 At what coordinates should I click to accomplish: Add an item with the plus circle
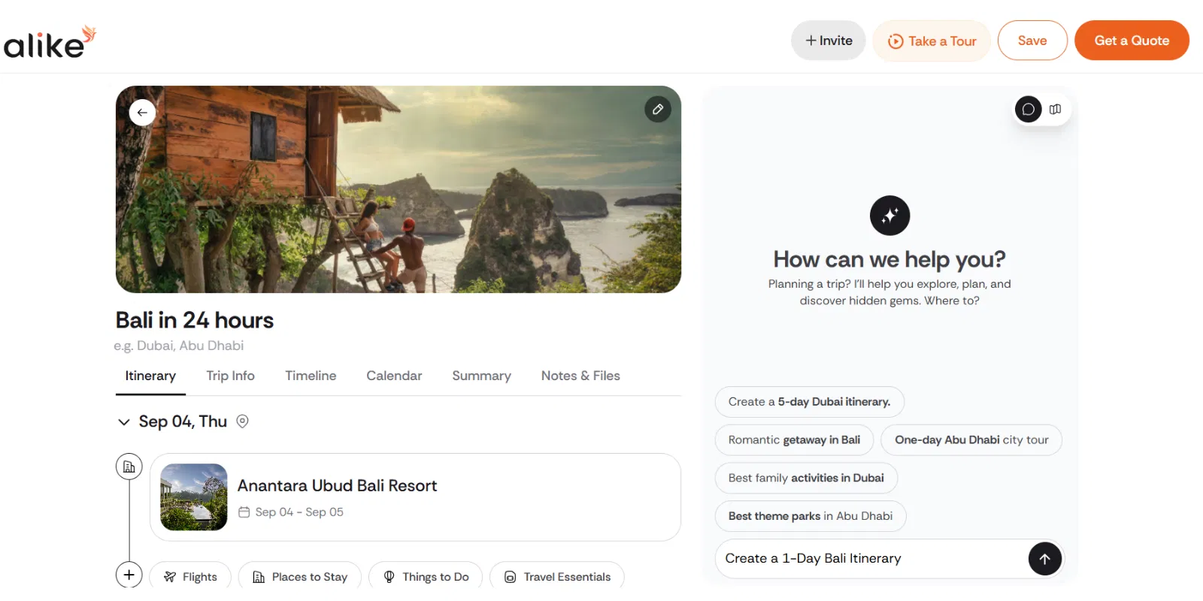tap(129, 575)
